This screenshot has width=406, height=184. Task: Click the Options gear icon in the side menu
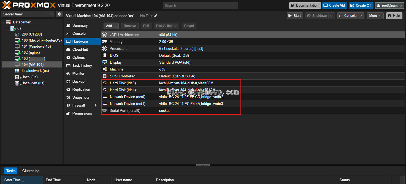[68, 58]
